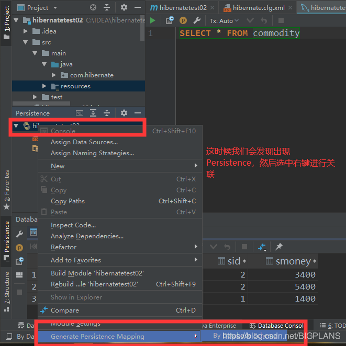This screenshot has height=346, width=346.
Task: Select the resources folder in the project tree
Action: click(x=75, y=86)
